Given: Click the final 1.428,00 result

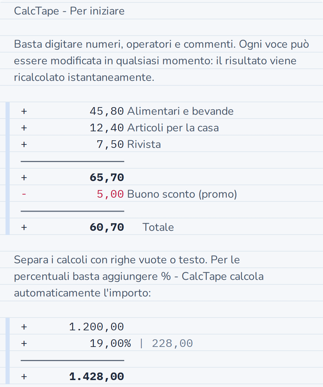Looking at the screenshot, I should 96,377.
